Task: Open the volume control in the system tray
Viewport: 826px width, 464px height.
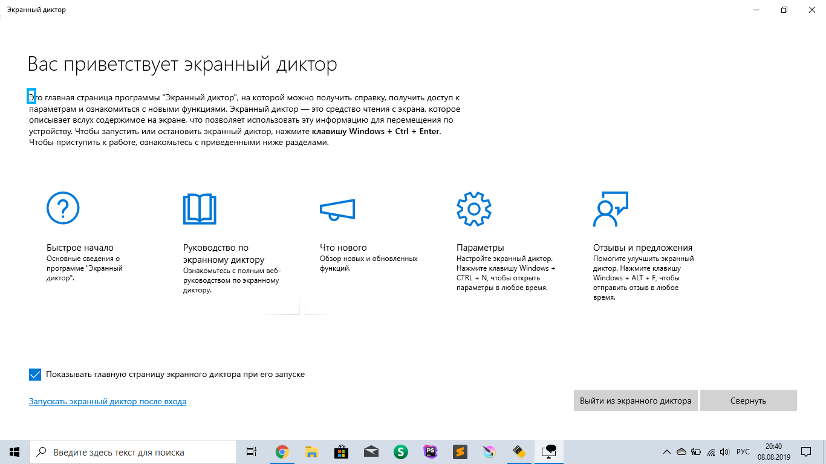Action: [x=725, y=452]
